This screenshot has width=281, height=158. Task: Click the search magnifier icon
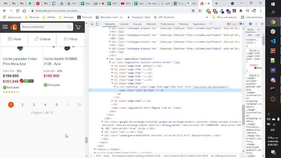[x=69, y=27]
